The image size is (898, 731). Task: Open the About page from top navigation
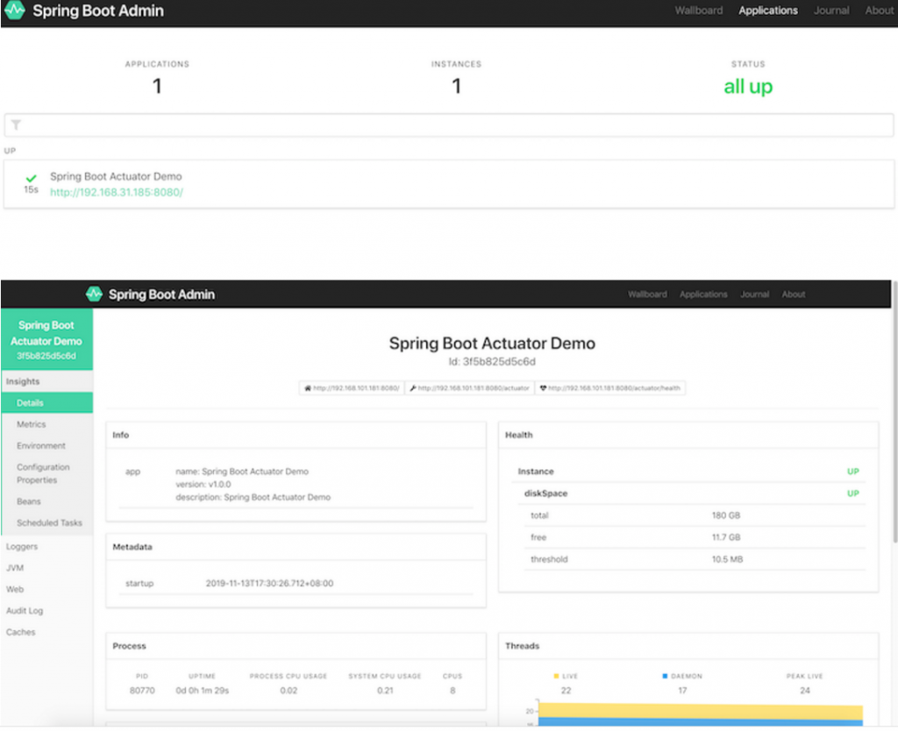879,11
